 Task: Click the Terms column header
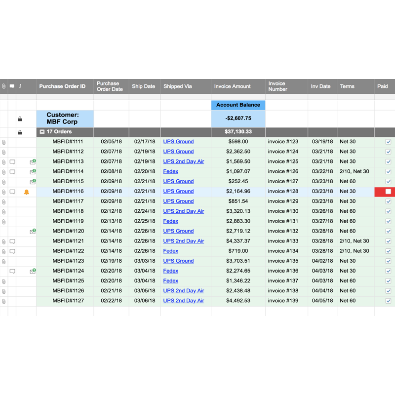coord(347,86)
